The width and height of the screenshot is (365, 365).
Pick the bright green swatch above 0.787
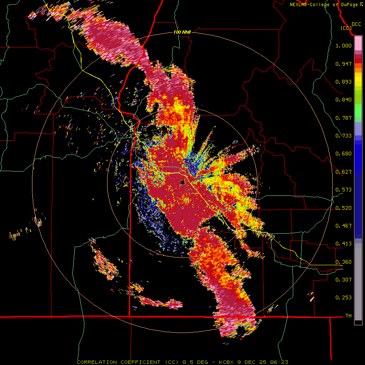(x=358, y=111)
